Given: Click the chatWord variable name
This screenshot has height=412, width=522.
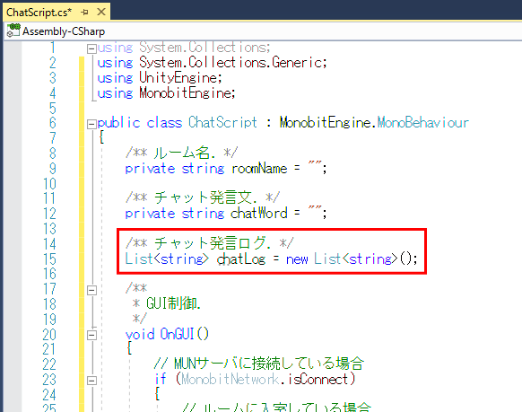Looking at the screenshot, I should pos(259,214).
